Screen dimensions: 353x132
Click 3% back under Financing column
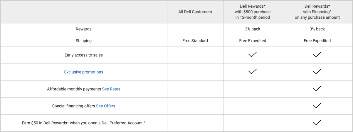[x=317, y=29]
